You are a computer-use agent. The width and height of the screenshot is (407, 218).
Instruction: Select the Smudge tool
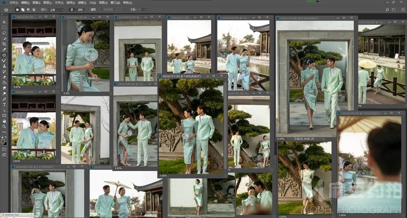[4, 88]
